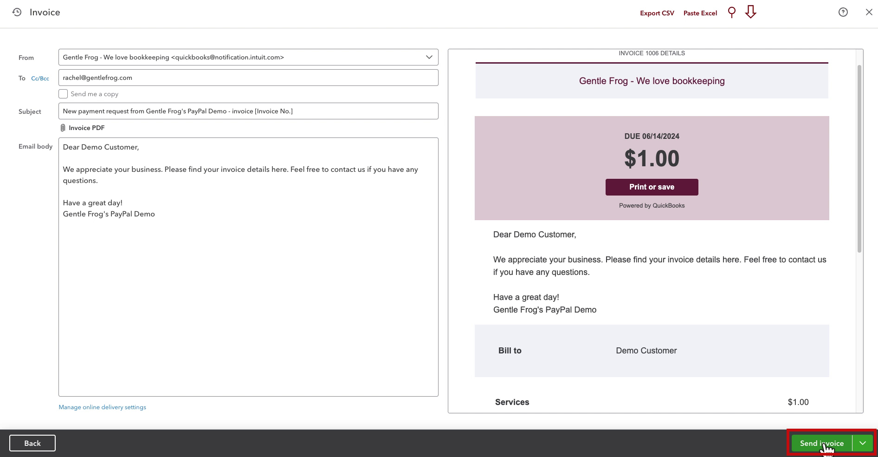Click the Send invoice button

click(x=822, y=443)
